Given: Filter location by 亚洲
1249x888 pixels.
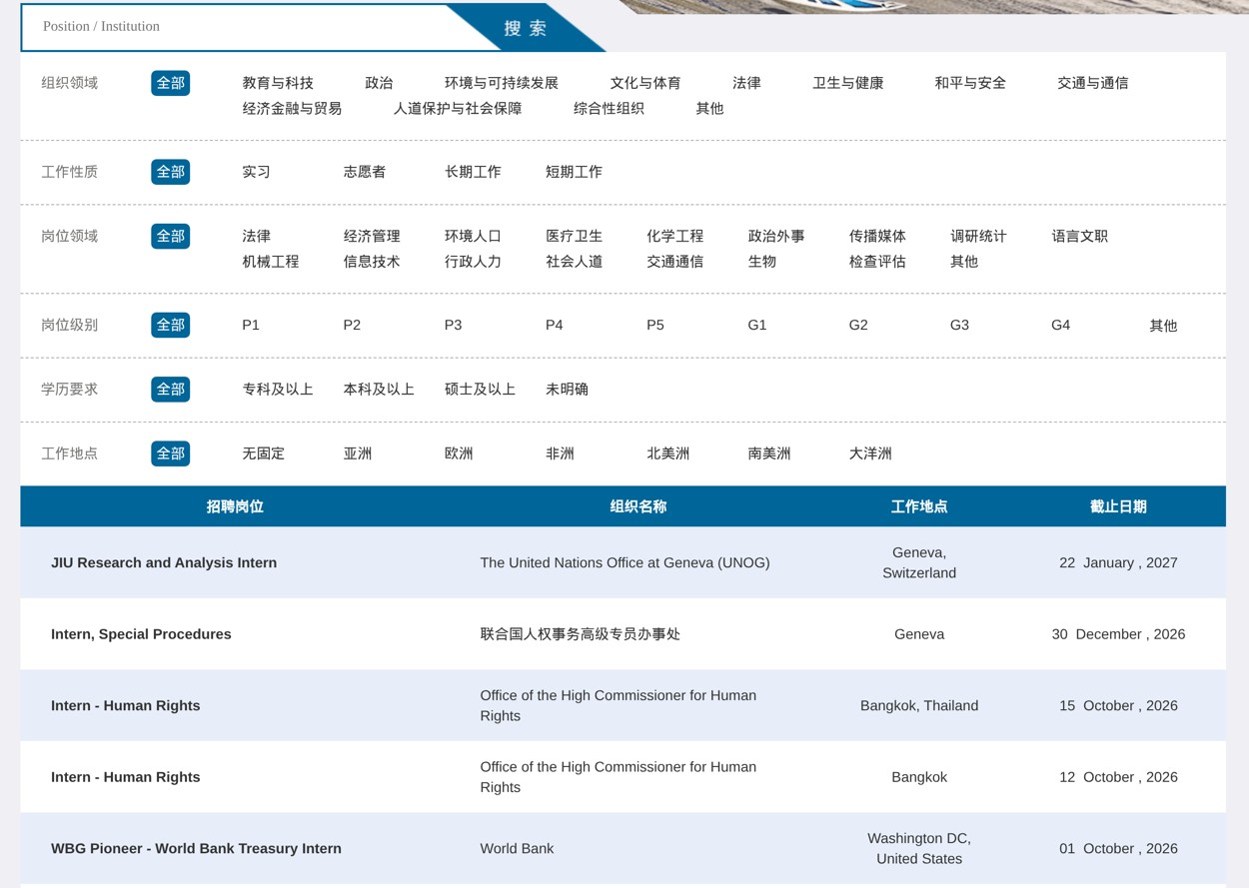Looking at the screenshot, I should point(357,453).
